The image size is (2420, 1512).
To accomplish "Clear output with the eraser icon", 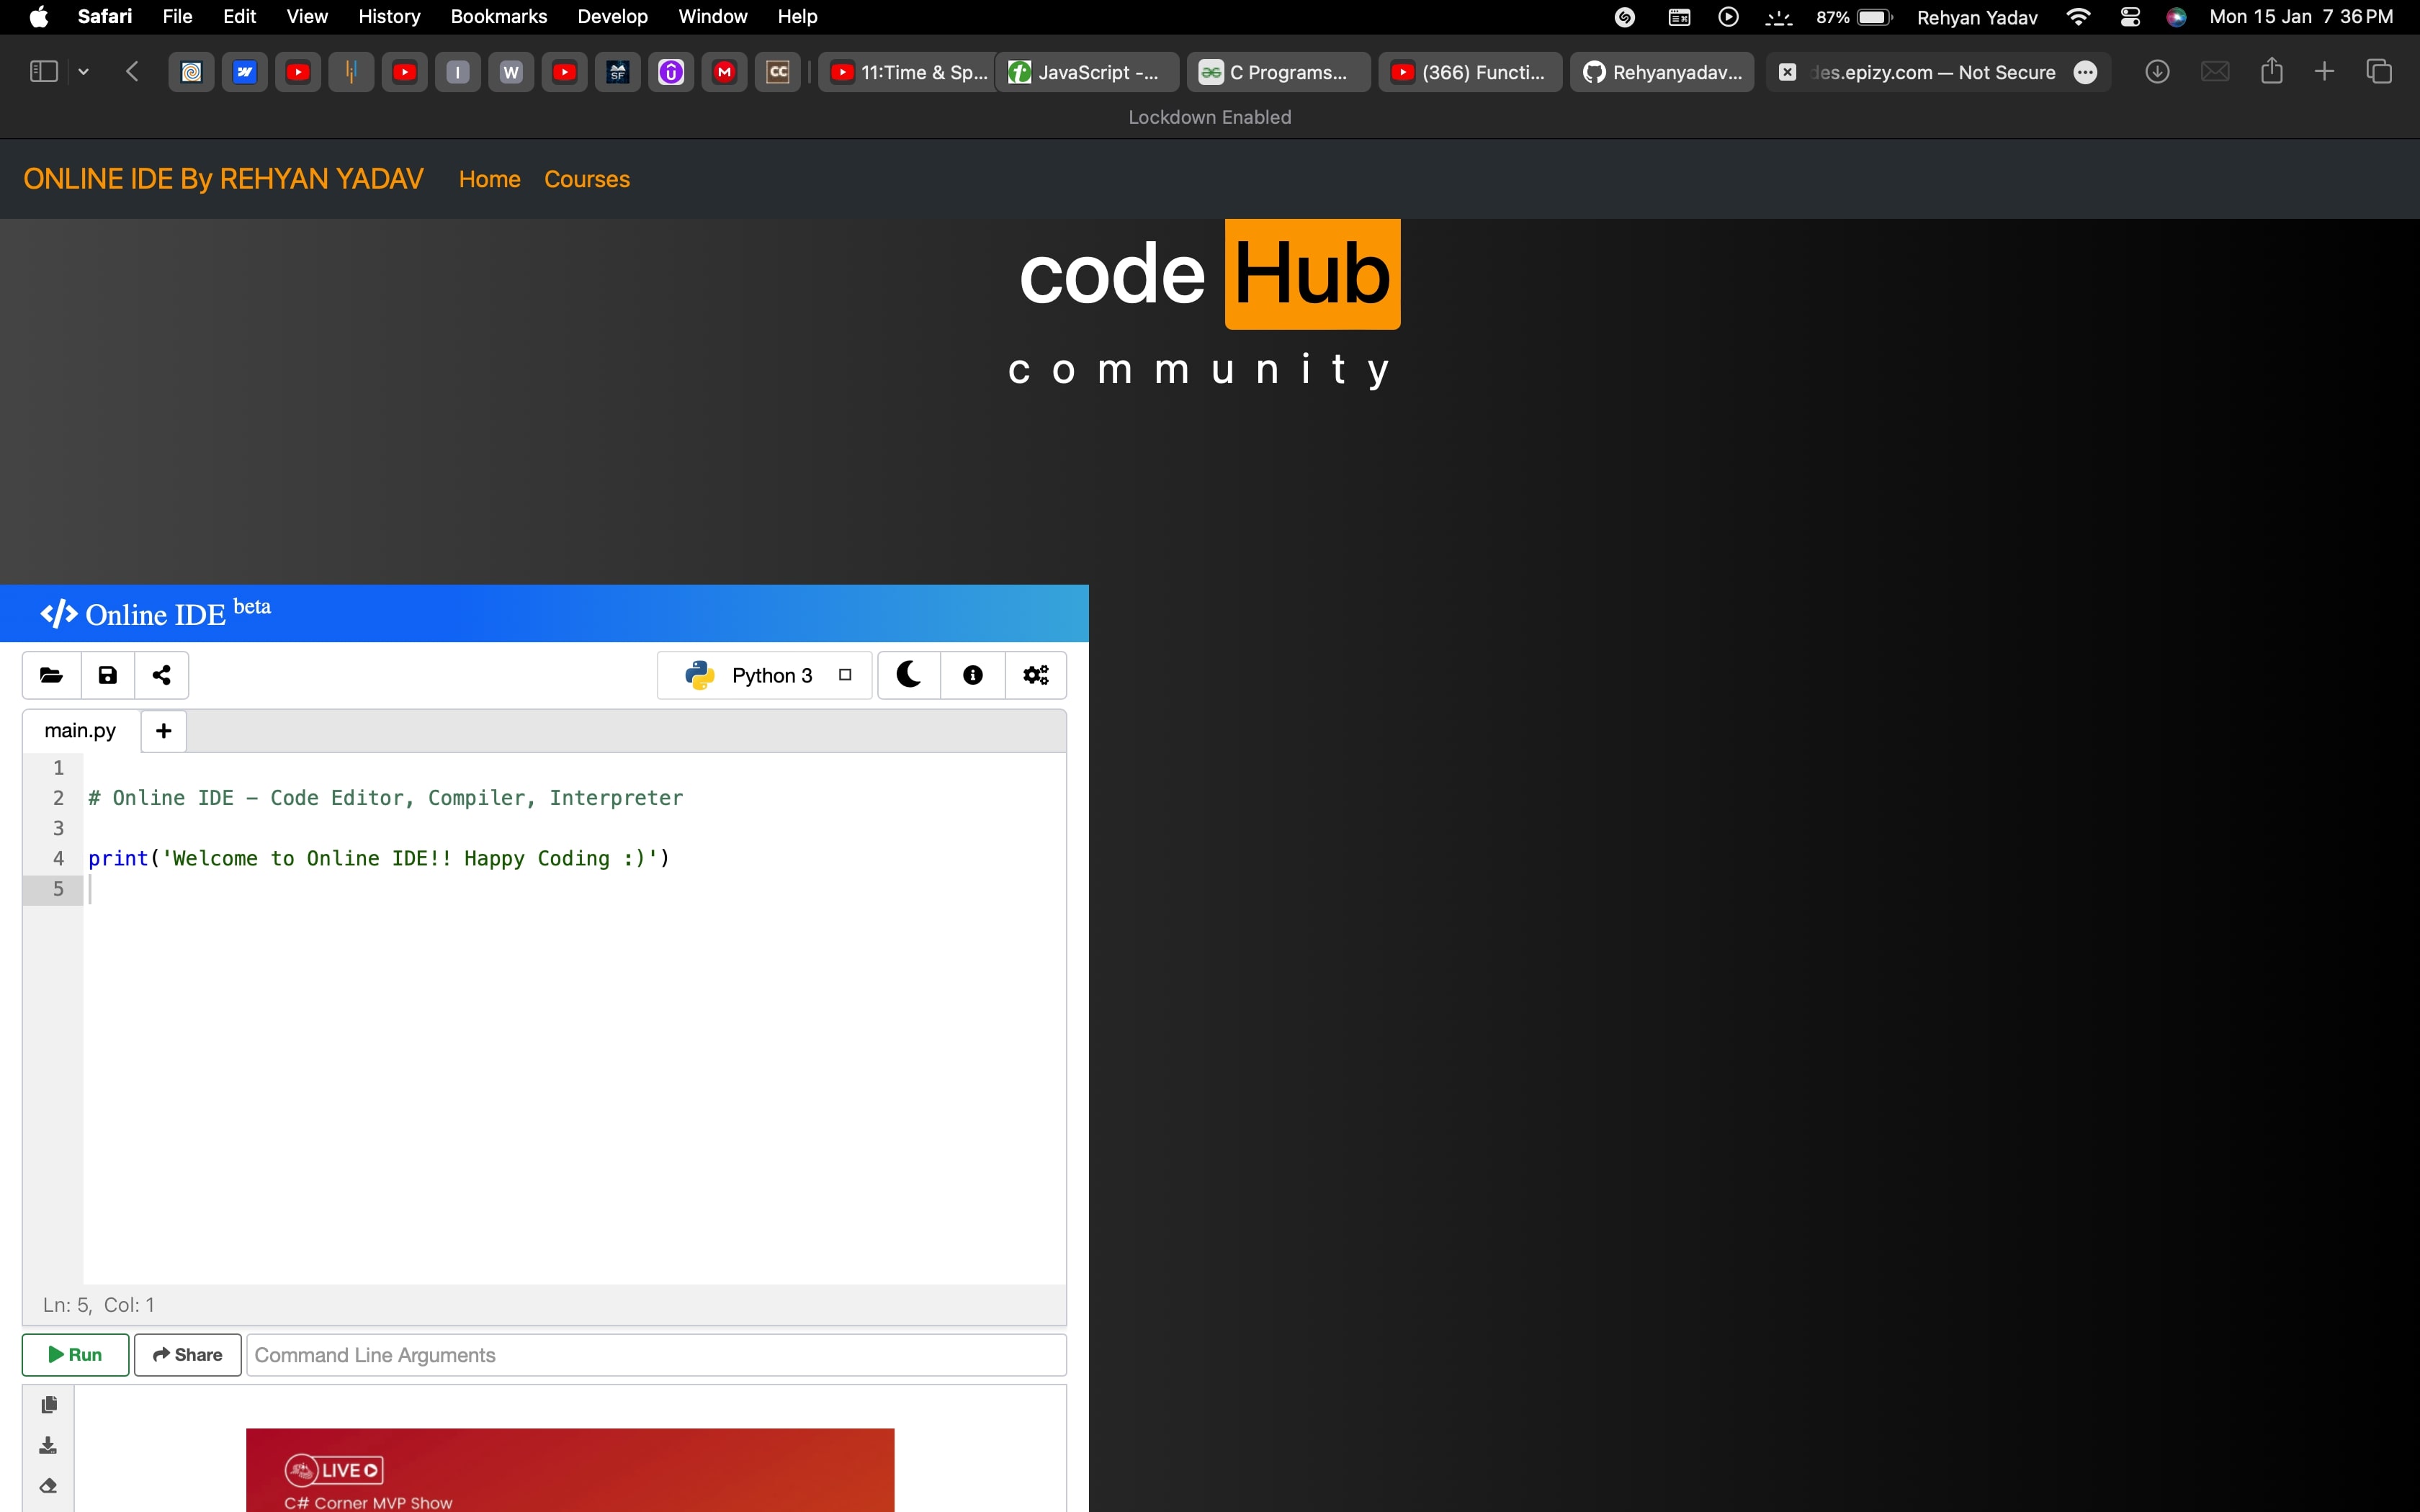I will click(48, 1486).
